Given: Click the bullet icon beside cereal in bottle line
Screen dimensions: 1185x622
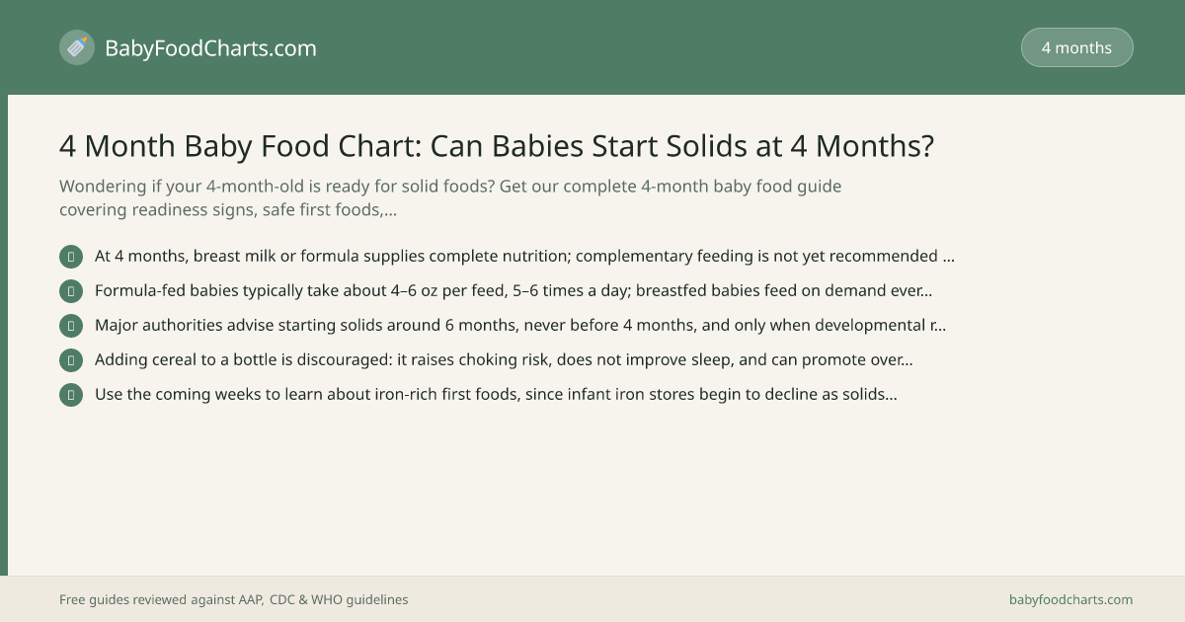Looking at the screenshot, I should click(x=71, y=360).
